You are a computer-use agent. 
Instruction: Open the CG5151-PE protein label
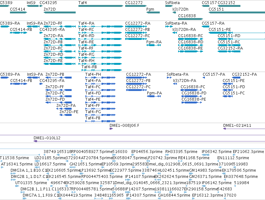pyautogui.click(x=234, y=81)
